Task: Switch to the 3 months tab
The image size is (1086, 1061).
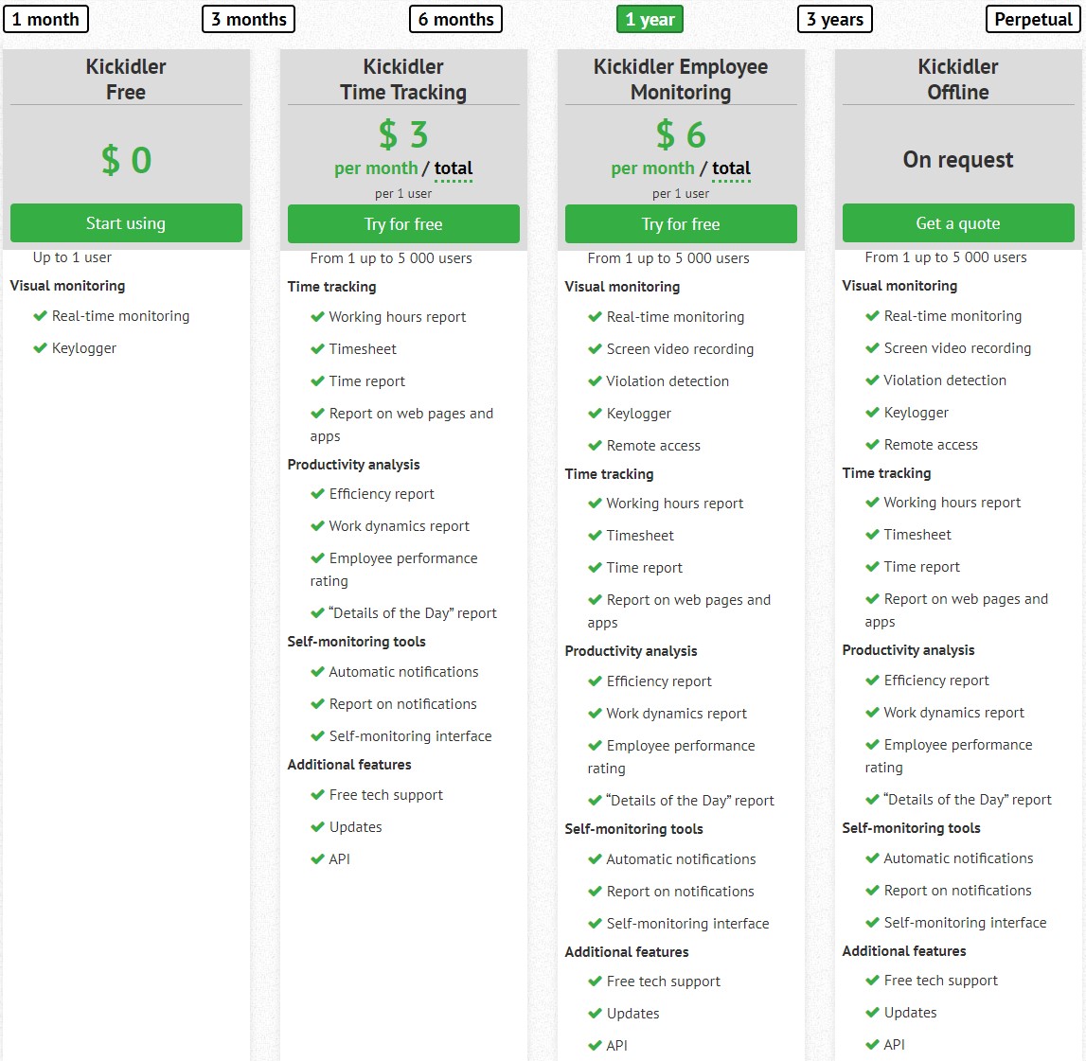Action: [x=248, y=19]
